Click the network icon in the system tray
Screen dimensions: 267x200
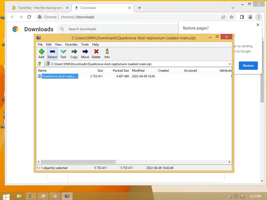click(236, 196)
